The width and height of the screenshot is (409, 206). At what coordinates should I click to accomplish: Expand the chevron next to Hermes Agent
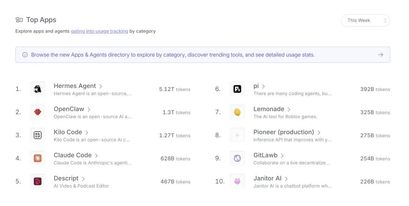[100, 86]
